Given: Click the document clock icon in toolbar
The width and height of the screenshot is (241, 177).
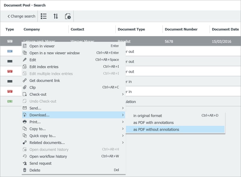Looking at the screenshot, I should click(x=68, y=16).
